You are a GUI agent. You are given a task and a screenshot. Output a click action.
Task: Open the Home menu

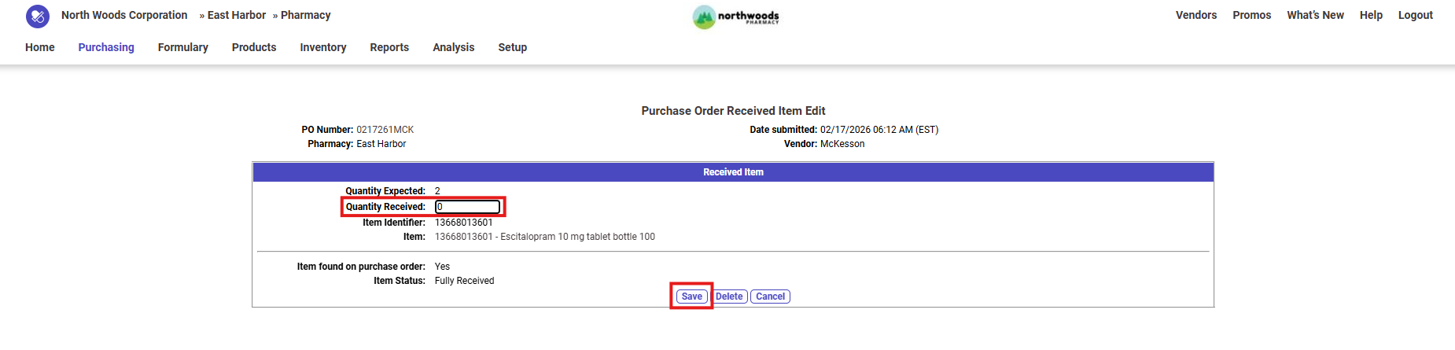40,47
